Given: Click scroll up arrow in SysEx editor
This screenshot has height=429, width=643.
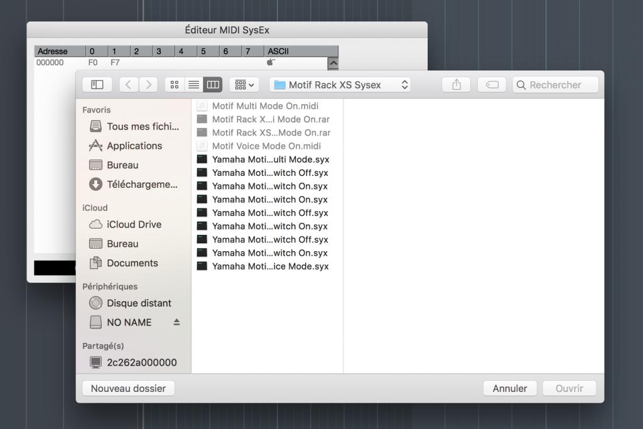Looking at the screenshot, I should pyautogui.click(x=333, y=63).
